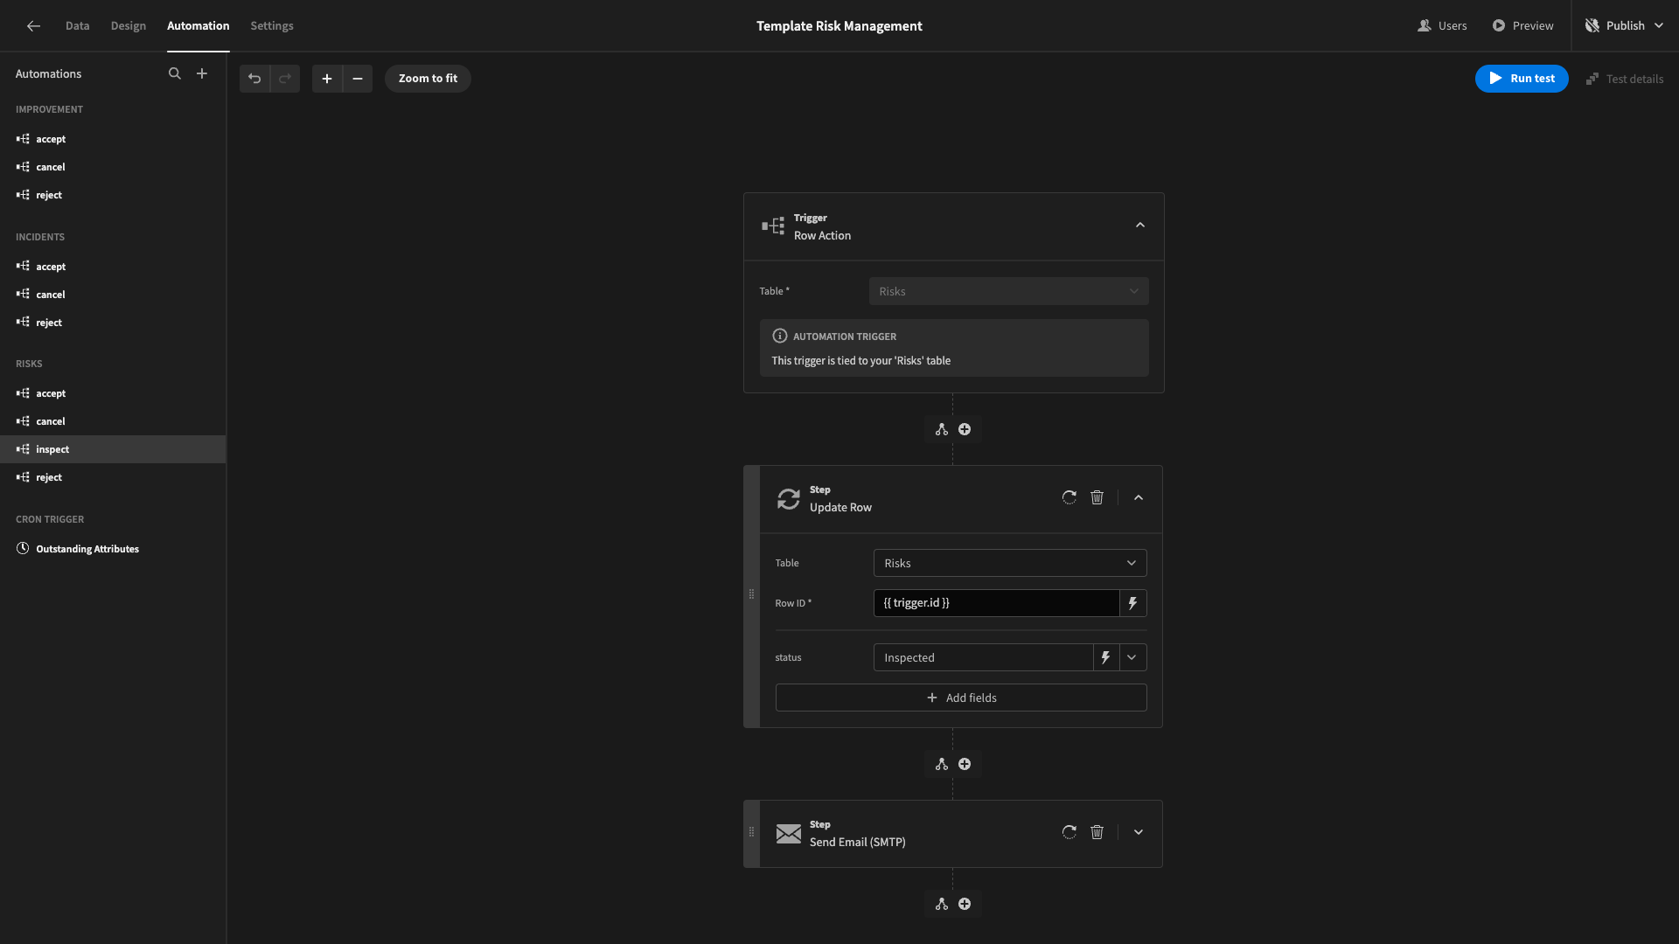
Task: Add step below Send Email step
Action: tap(965, 905)
